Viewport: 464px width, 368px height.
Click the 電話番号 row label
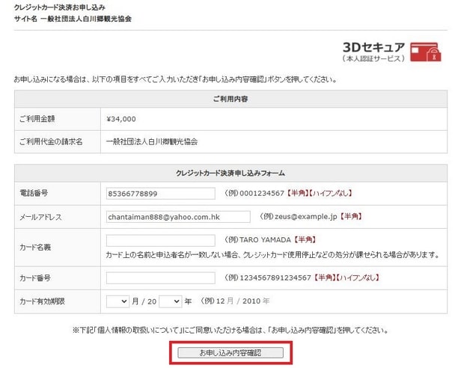tap(34, 194)
